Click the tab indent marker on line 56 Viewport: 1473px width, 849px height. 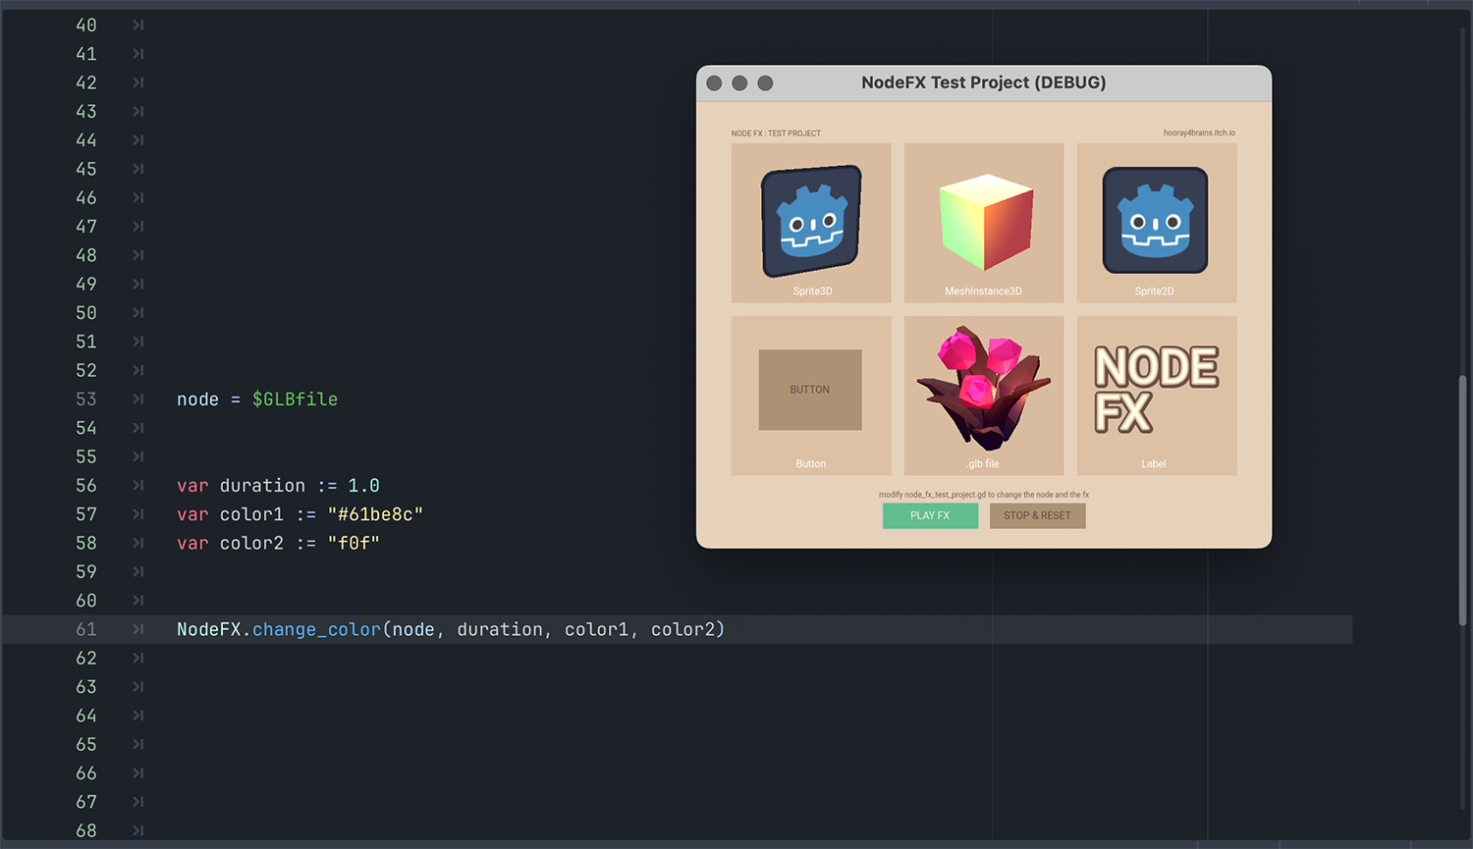coord(138,486)
